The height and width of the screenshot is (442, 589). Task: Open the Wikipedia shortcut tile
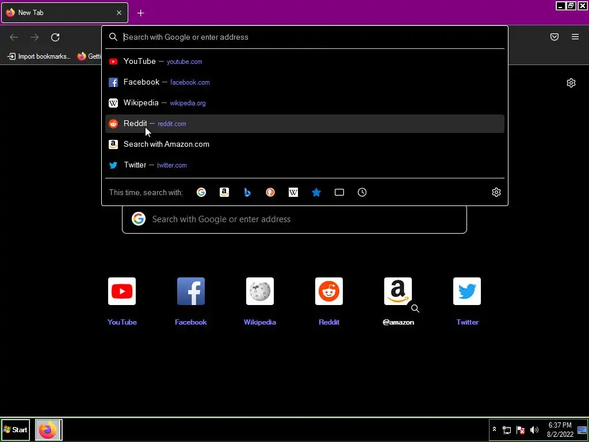coord(260,291)
